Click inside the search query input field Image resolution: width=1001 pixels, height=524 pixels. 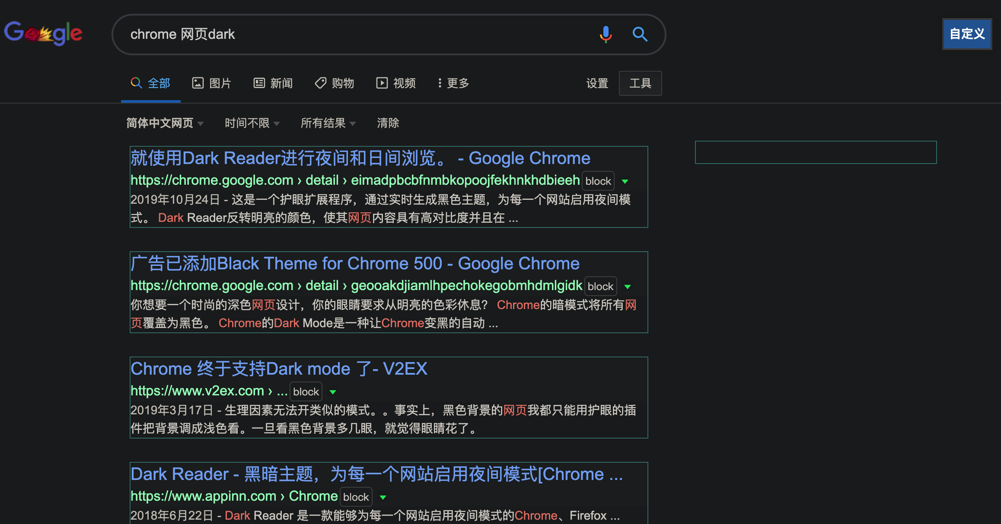(346, 34)
